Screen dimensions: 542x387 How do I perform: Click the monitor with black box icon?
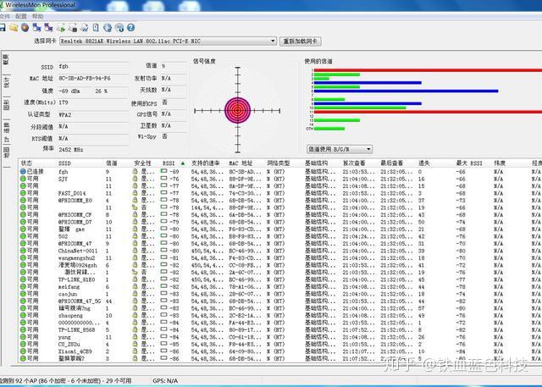click(73, 28)
